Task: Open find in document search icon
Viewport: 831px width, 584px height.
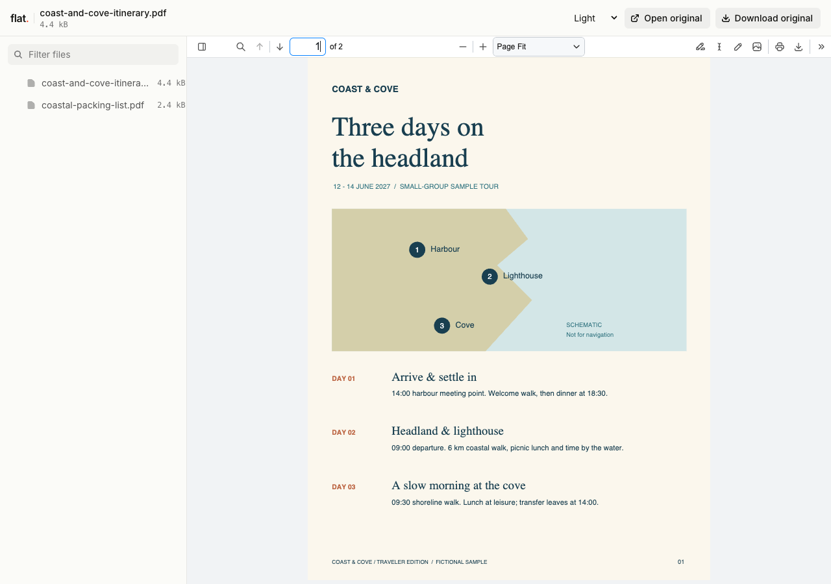Action: [x=241, y=47]
